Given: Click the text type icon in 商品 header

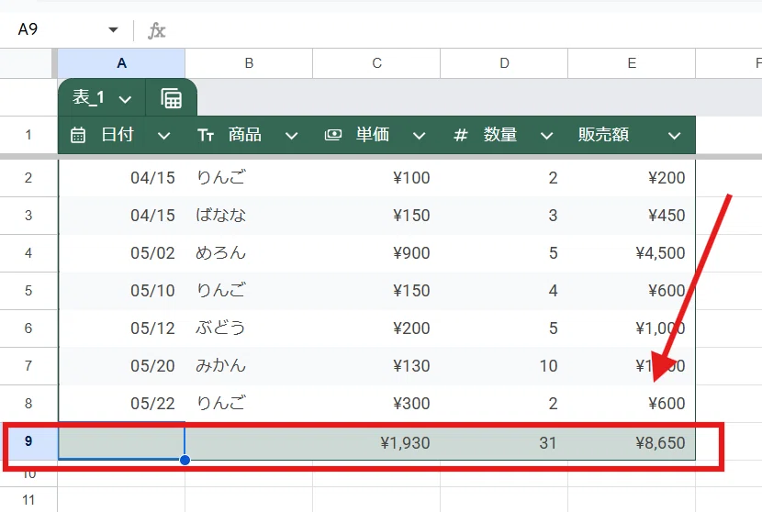Looking at the screenshot, I should [x=206, y=136].
